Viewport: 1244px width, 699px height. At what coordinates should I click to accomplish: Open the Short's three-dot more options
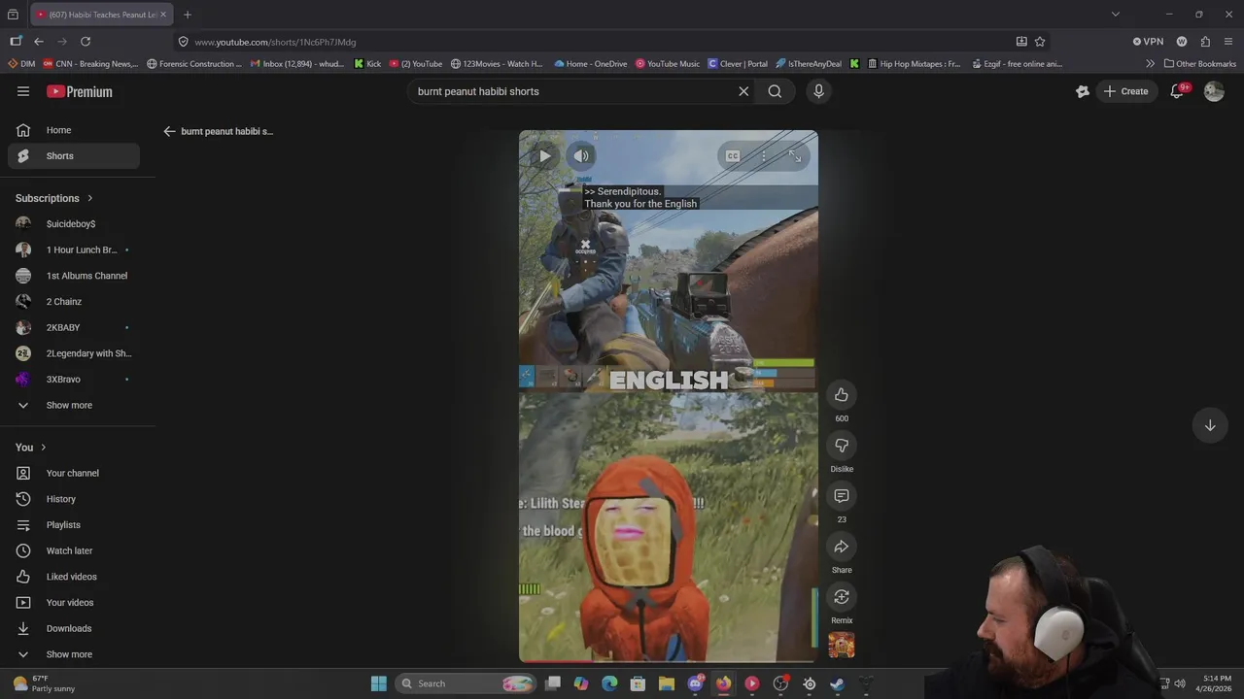point(764,156)
